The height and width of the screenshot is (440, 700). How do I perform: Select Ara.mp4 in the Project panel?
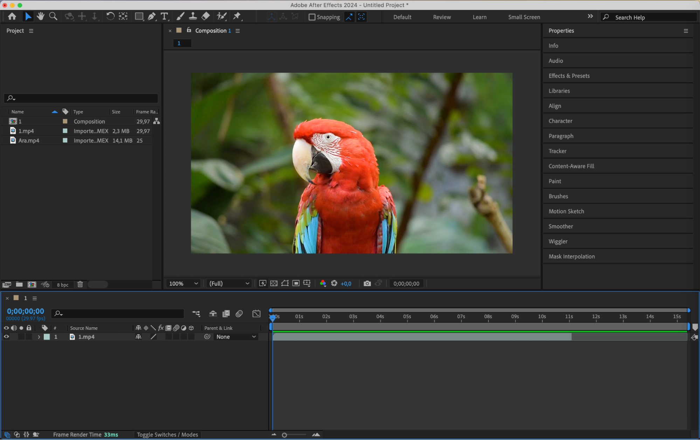tap(29, 140)
